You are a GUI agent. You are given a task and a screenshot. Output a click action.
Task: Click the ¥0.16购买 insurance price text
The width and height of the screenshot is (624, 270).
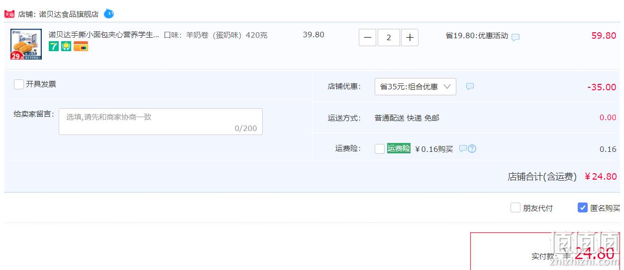(x=434, y=149)
